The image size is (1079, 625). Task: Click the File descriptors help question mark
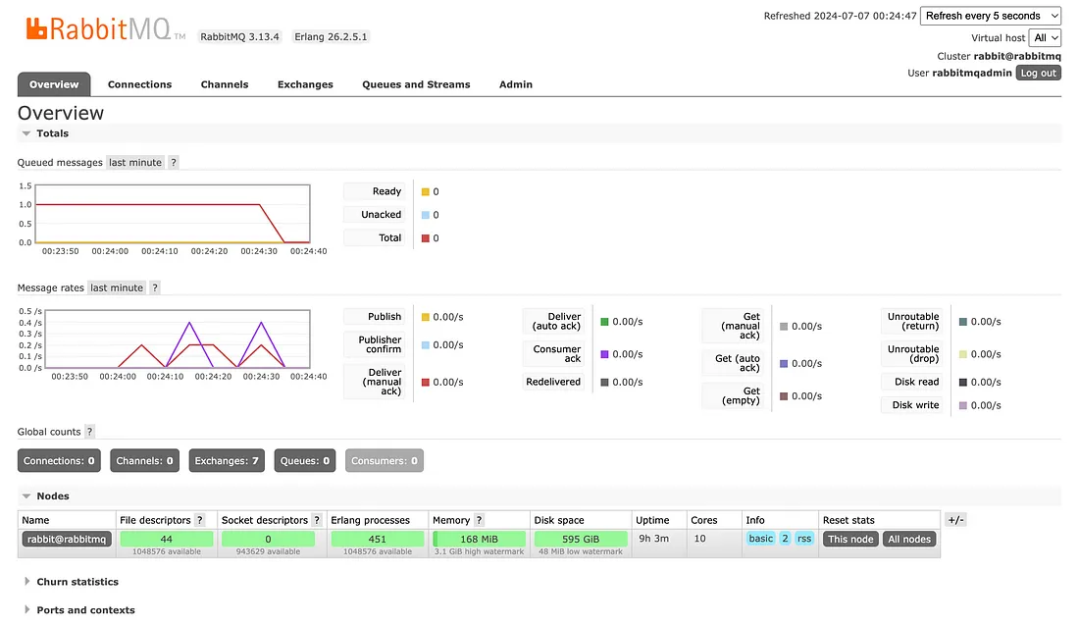click(x=199, y=520)
